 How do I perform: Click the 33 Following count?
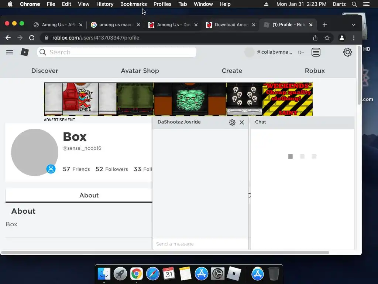pos(143,169)
